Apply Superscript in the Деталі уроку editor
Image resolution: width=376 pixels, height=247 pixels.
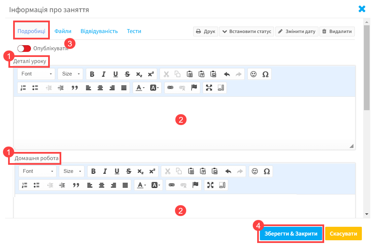click(151, 74)
